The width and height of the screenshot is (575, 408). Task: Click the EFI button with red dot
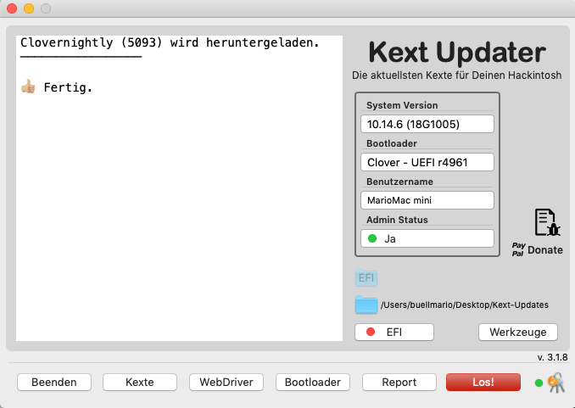[394, 332]
